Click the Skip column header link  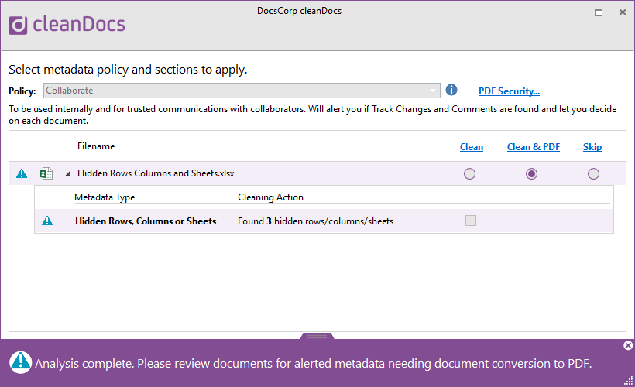(592, 147)
